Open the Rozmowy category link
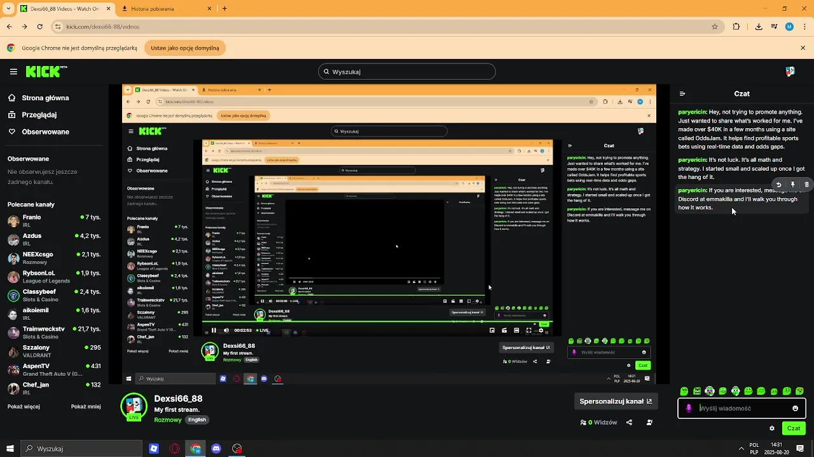This screenshot has height=457, width=814. (x=168, y=420)
